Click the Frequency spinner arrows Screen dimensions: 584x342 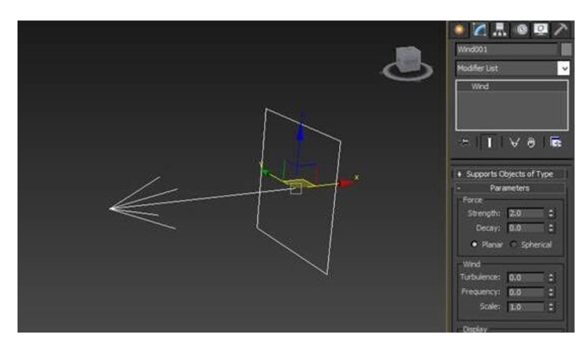coord(551,292)
